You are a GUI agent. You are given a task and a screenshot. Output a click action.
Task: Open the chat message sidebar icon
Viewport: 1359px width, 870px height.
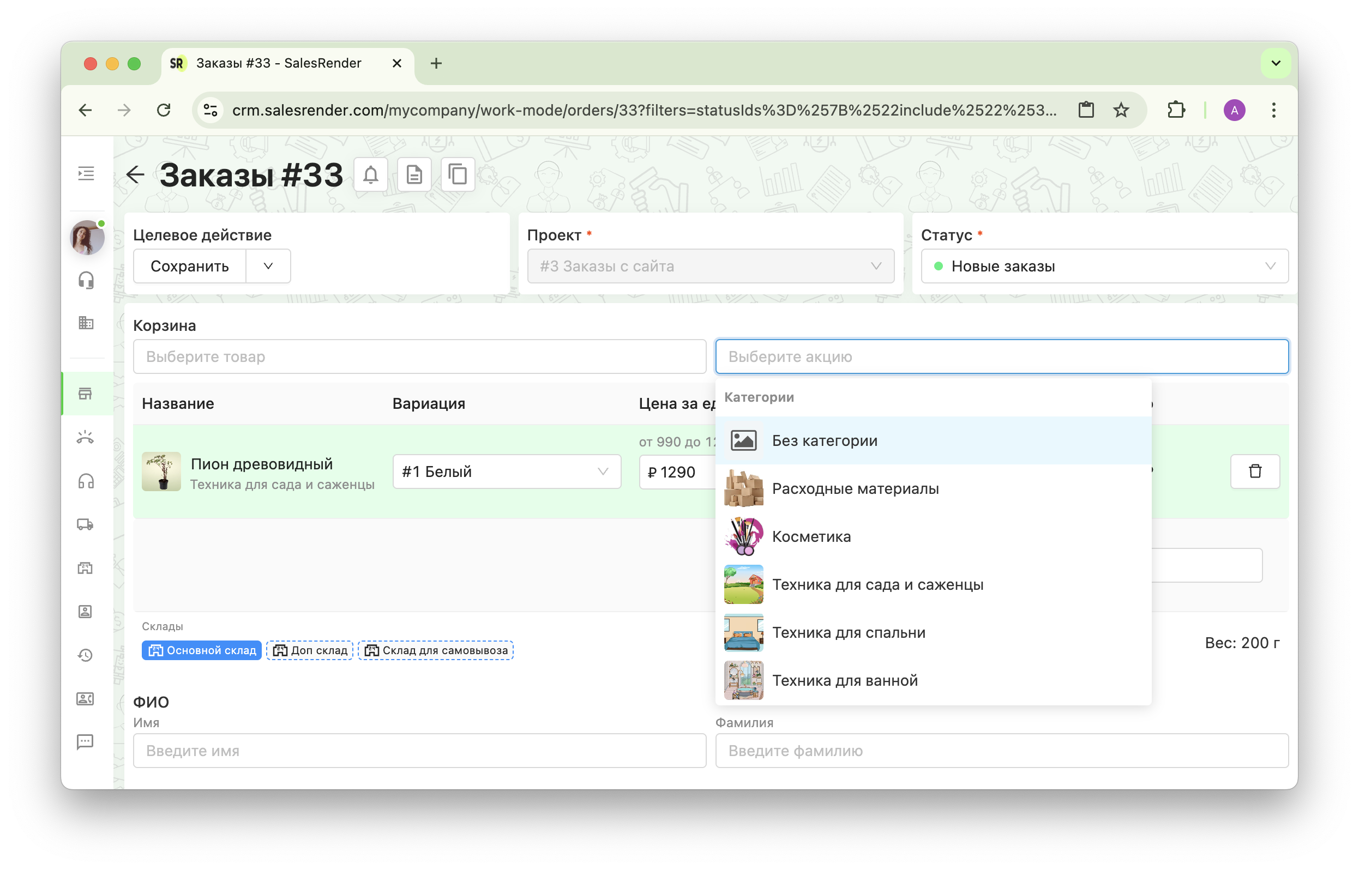pos(86,742)
